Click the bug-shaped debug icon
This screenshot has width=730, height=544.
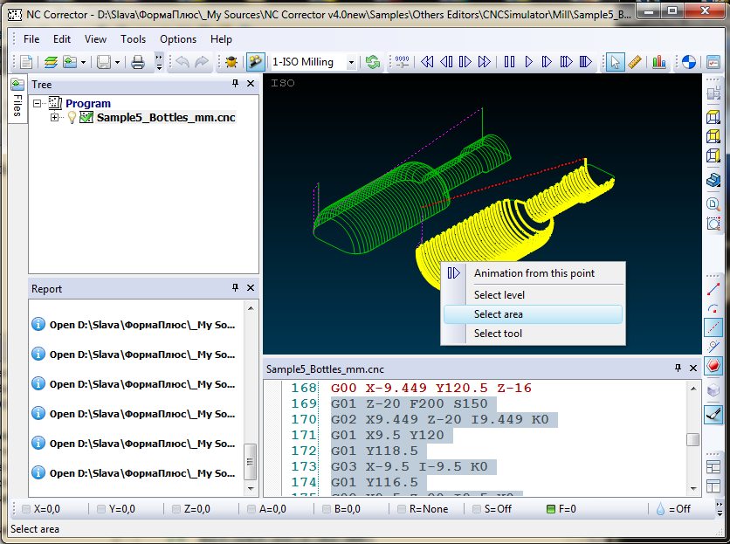pyautogui.click(x=231, y=62)
